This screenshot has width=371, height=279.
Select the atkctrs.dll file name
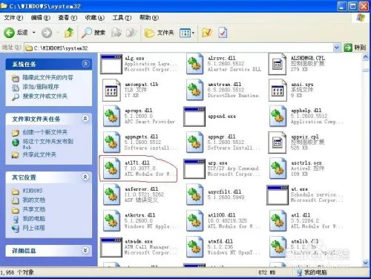point(140,215)
